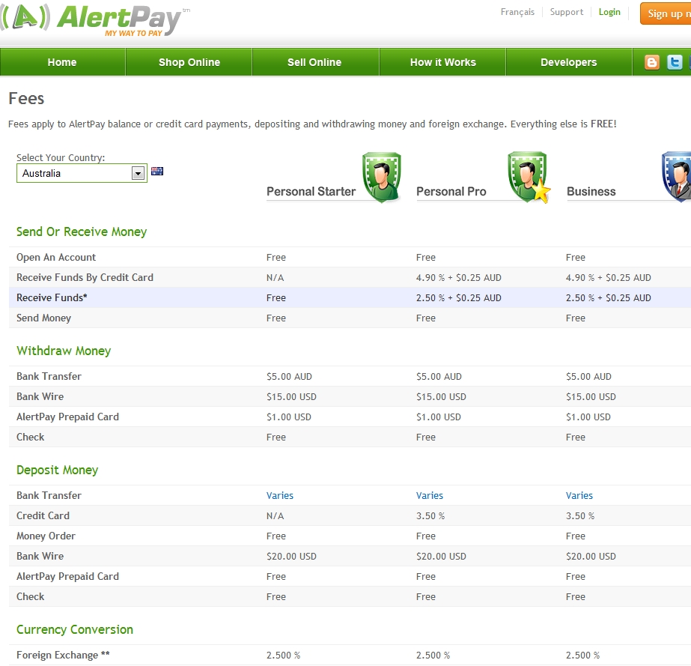Click Personal Pro 4.90 % + $0.25 AUD fee
This screenshot has height=666, width=691.
pyautogui.click(x=459, y=277)
